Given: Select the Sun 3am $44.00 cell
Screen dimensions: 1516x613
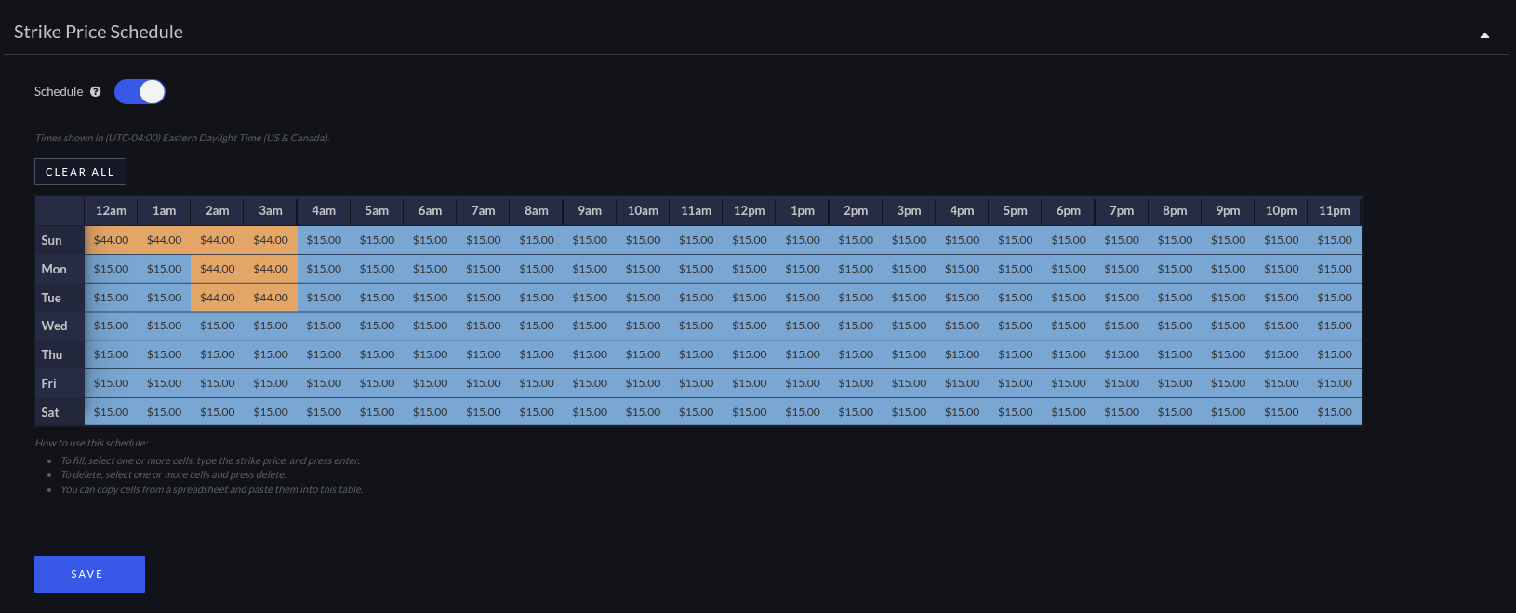Looking at the screenshot, I should click(x=271, y=240).
